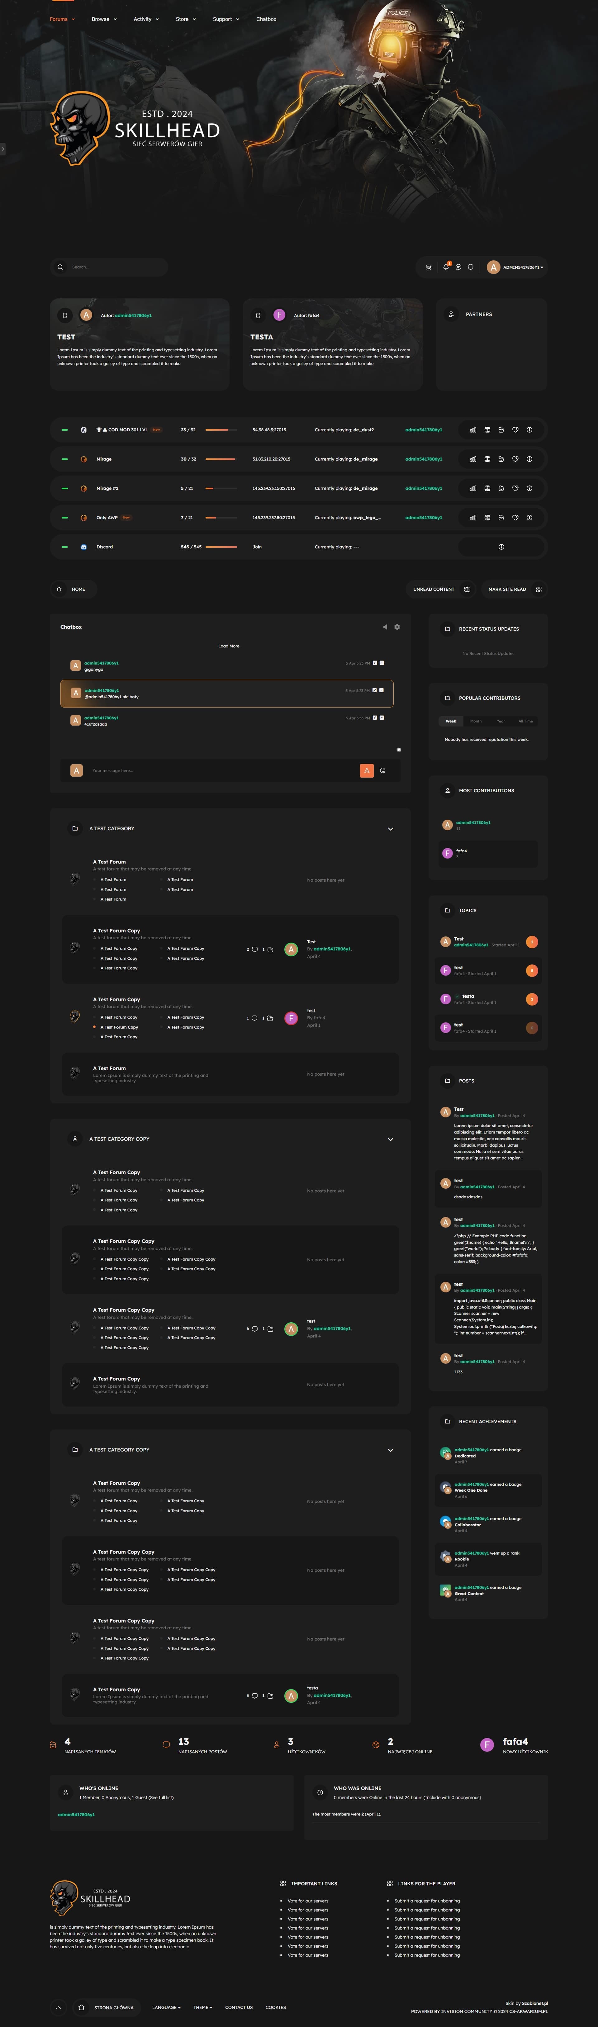This screenshot has width=598, height=2027.
Task: Select the All Time tab in Popular Contributors
Action: coord(526,721)
